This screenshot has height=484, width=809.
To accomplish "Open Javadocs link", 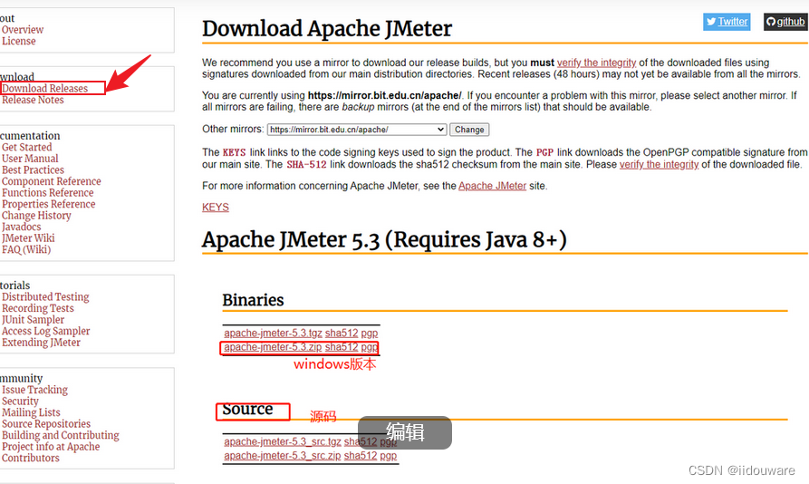I will click(x=21, y=227).
